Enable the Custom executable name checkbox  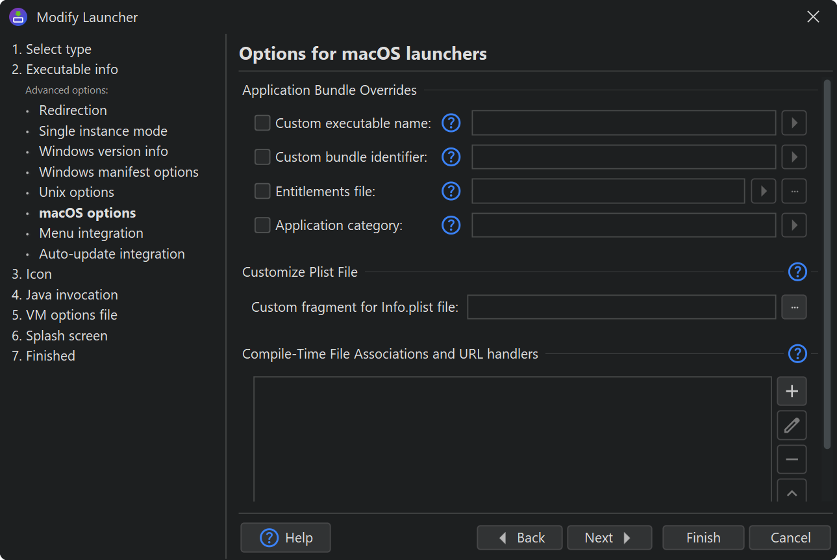[262, 123]
